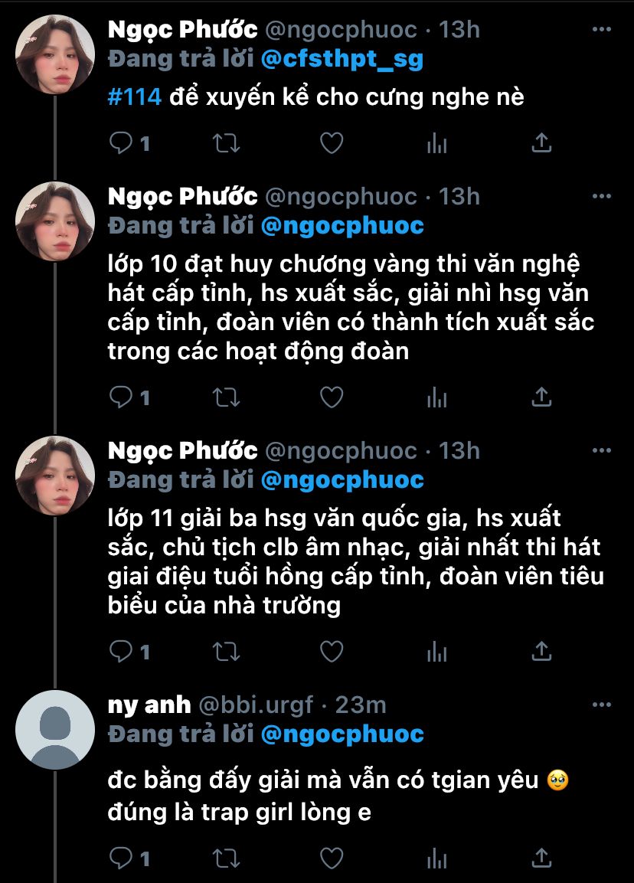Share the lớp 10 tweet
The height and width of the screenshot is (883, 634).
coord(541,397)
